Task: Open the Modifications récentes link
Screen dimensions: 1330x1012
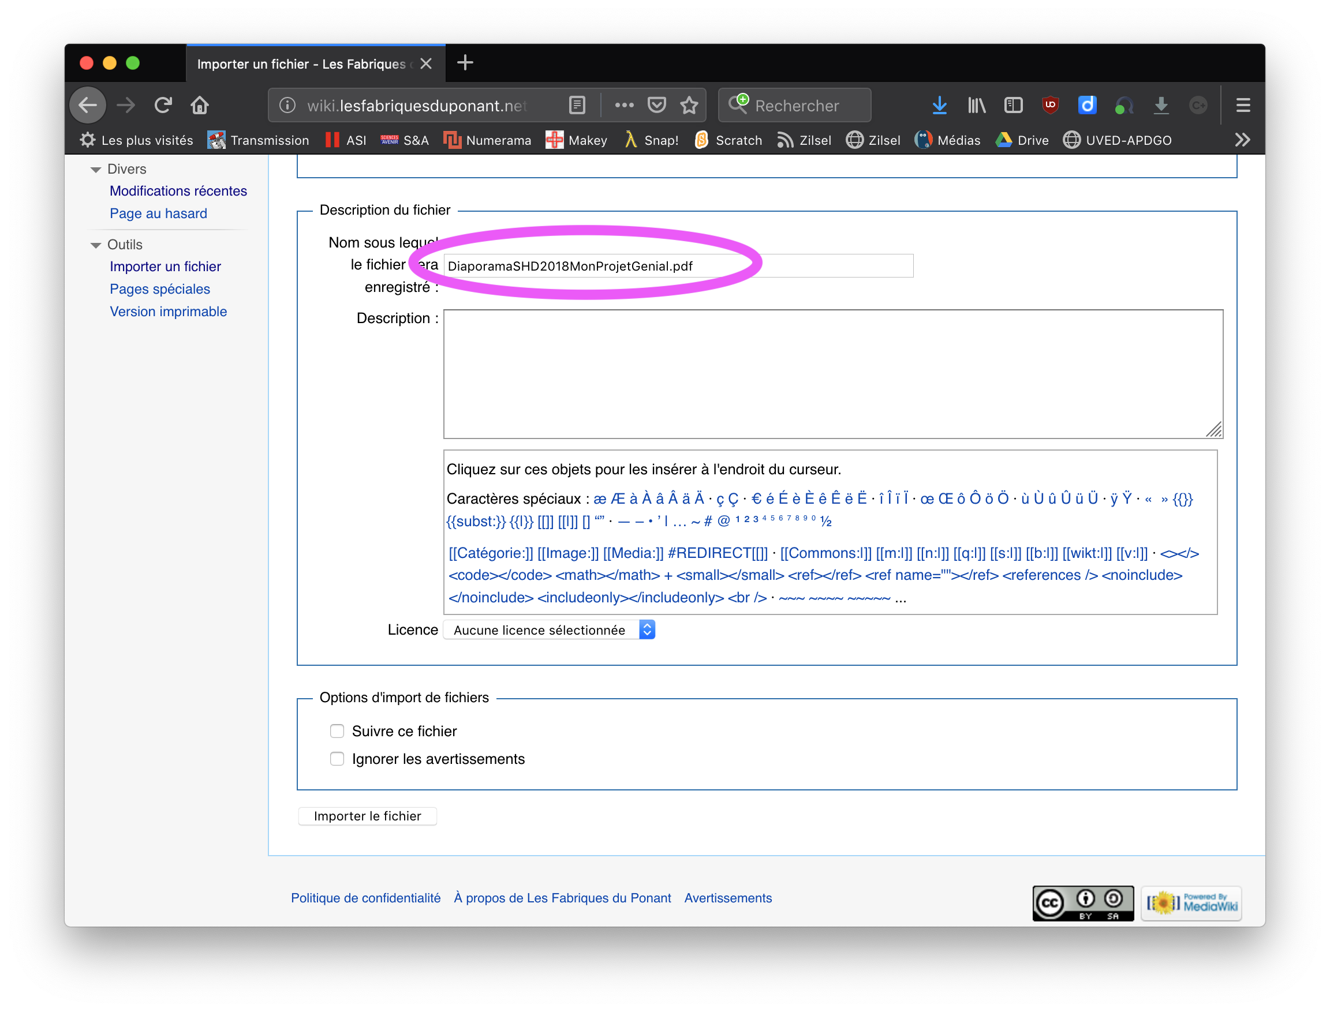Action: pyautogui.click(x=178, y=191)
